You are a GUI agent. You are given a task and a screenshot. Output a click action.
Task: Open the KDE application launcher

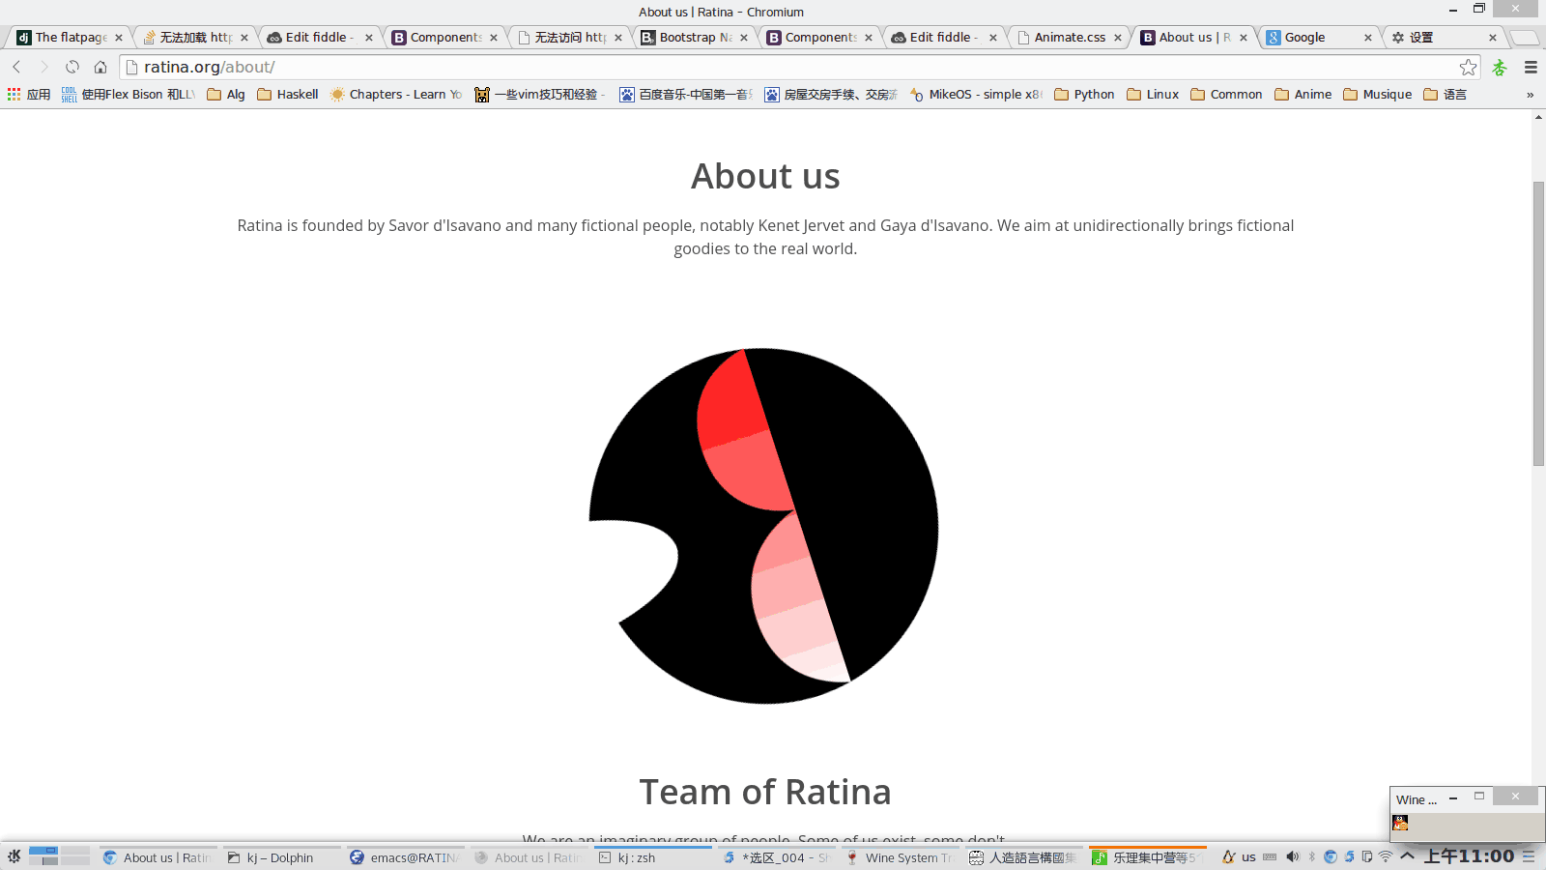point(14,856)
